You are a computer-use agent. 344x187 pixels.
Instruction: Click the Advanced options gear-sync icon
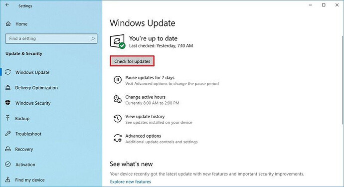point(118,138)
